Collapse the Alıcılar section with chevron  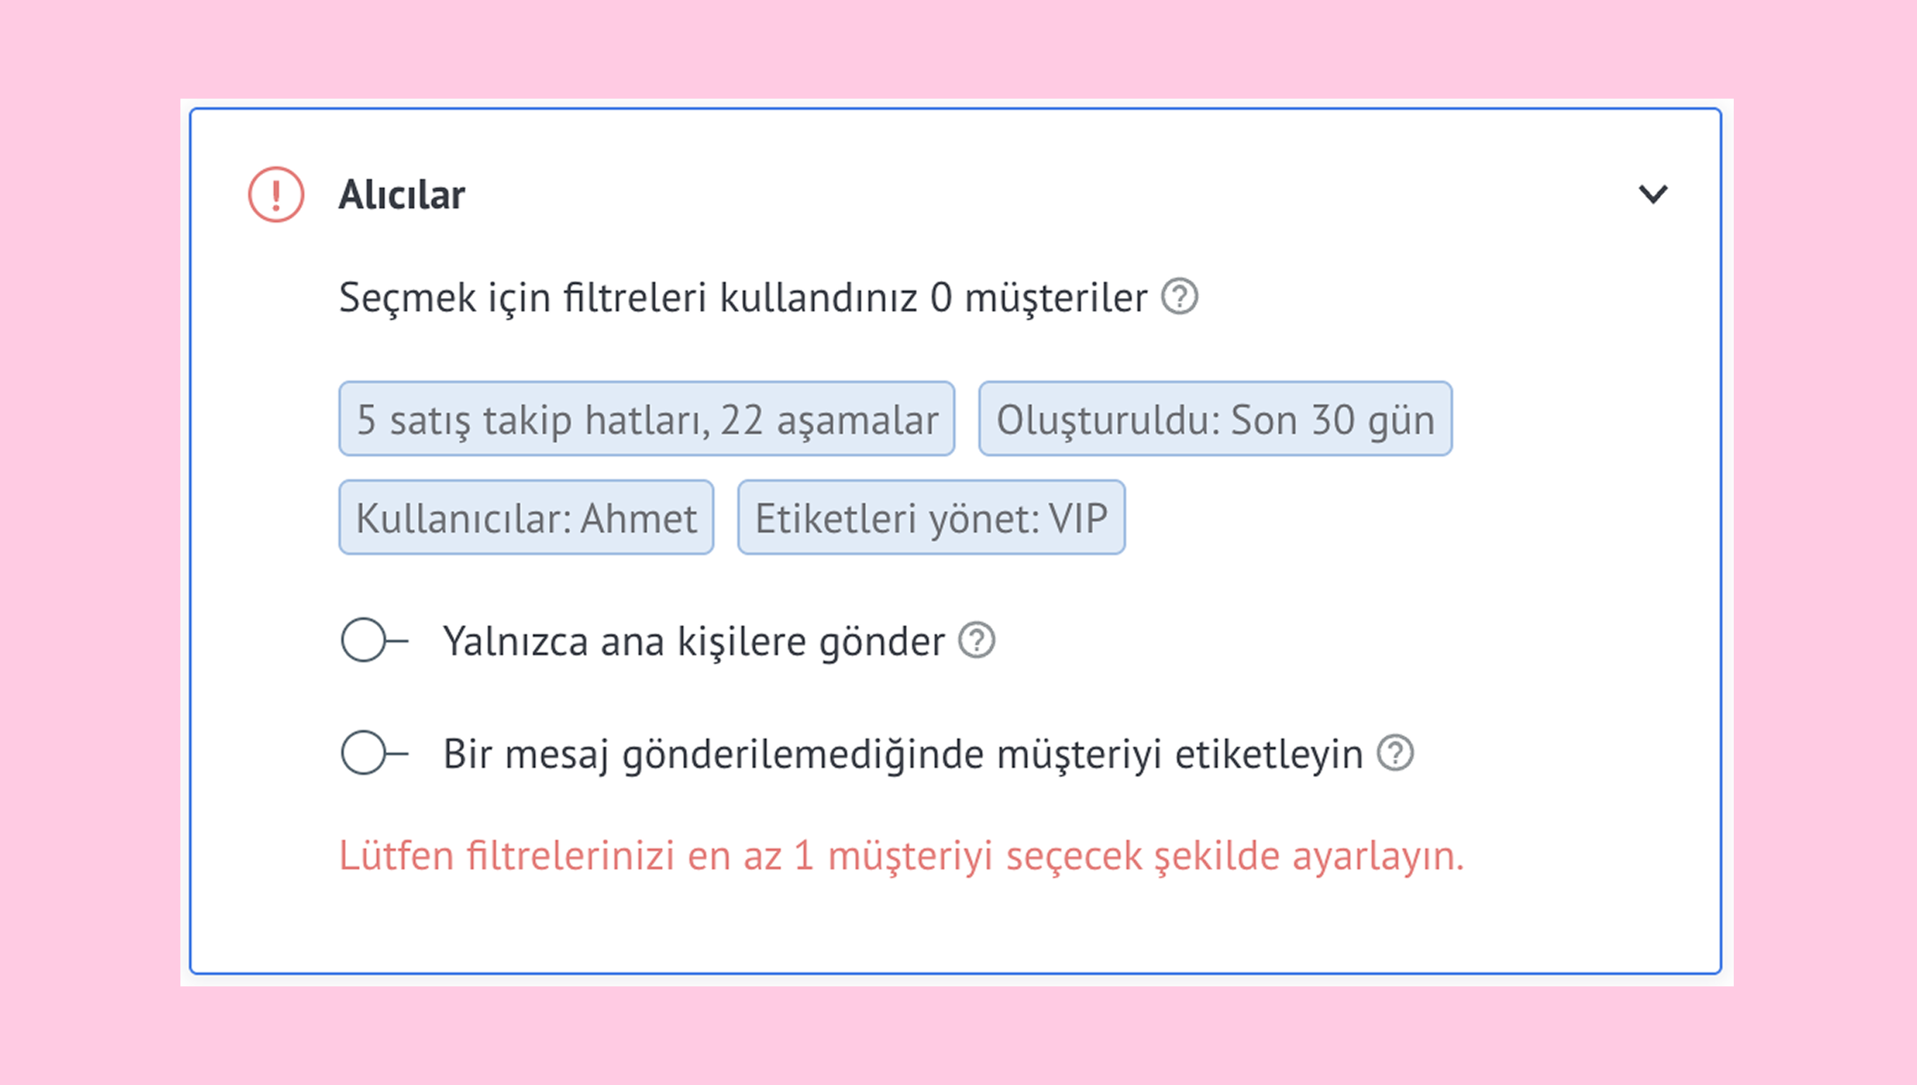[1653, 194]
